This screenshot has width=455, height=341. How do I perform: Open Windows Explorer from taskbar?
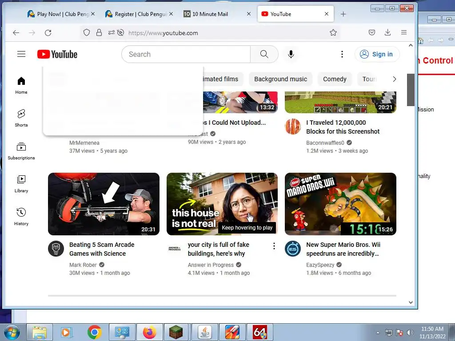pyautogui.click(x=40, y=332)
